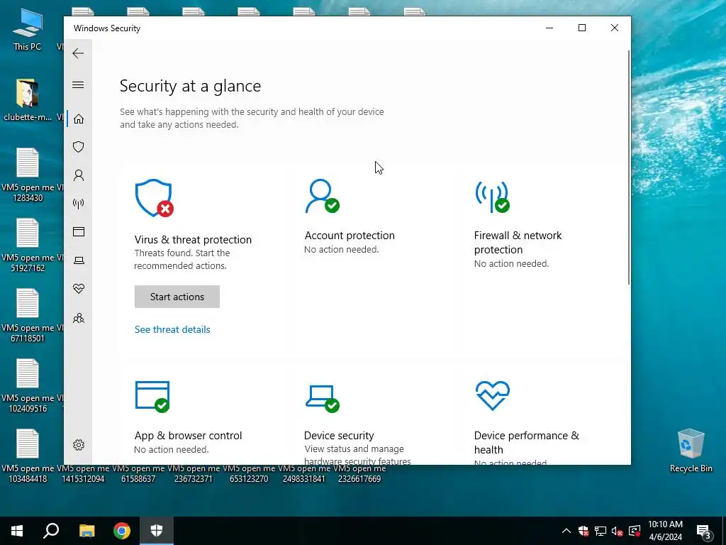Open Account protection heading

(350, 236)
